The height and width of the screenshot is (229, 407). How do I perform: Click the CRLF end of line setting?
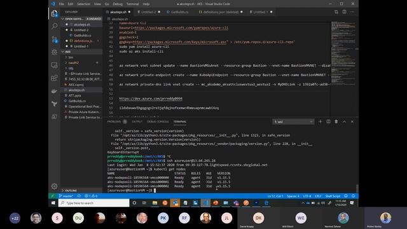318,196
